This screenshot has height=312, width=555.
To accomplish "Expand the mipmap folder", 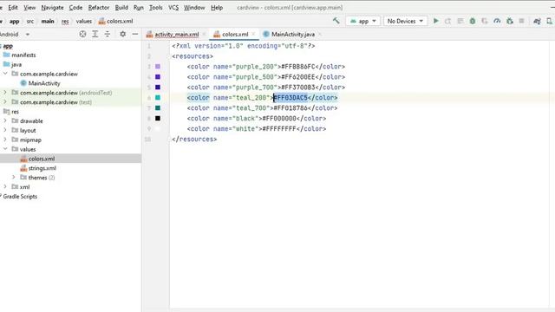I will 5,140.
